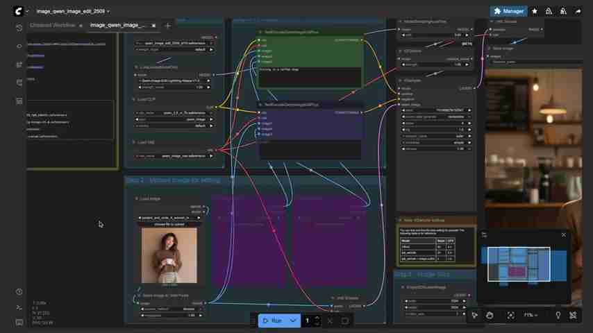Increase the seed value in KSampler
This screenshot has height=333, width=593.
point(469,110)
